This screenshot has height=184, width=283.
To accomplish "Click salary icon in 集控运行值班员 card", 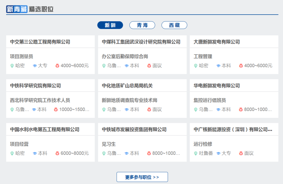I will pos(241,110).
